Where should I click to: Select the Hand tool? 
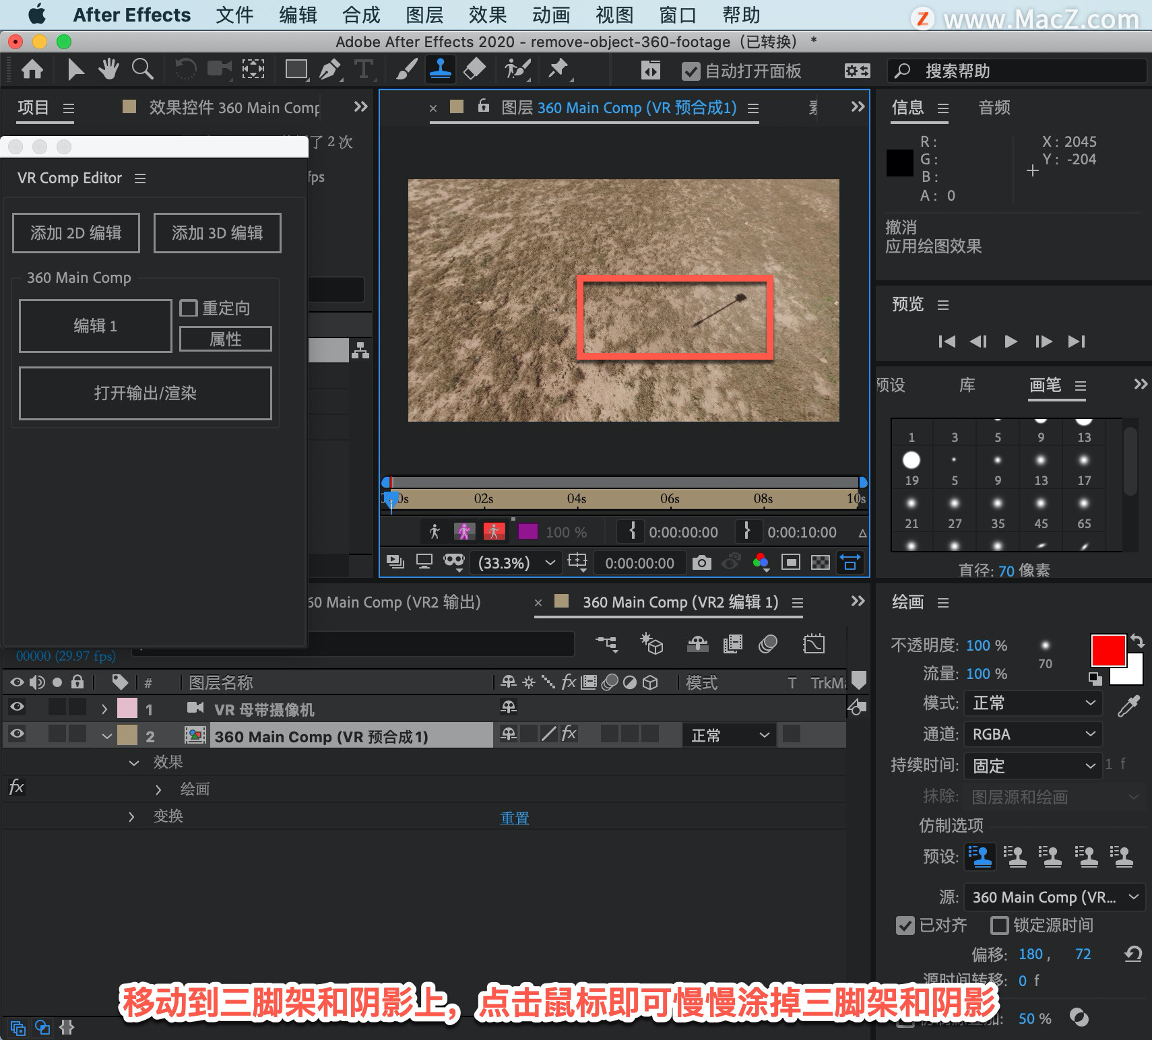108,69
